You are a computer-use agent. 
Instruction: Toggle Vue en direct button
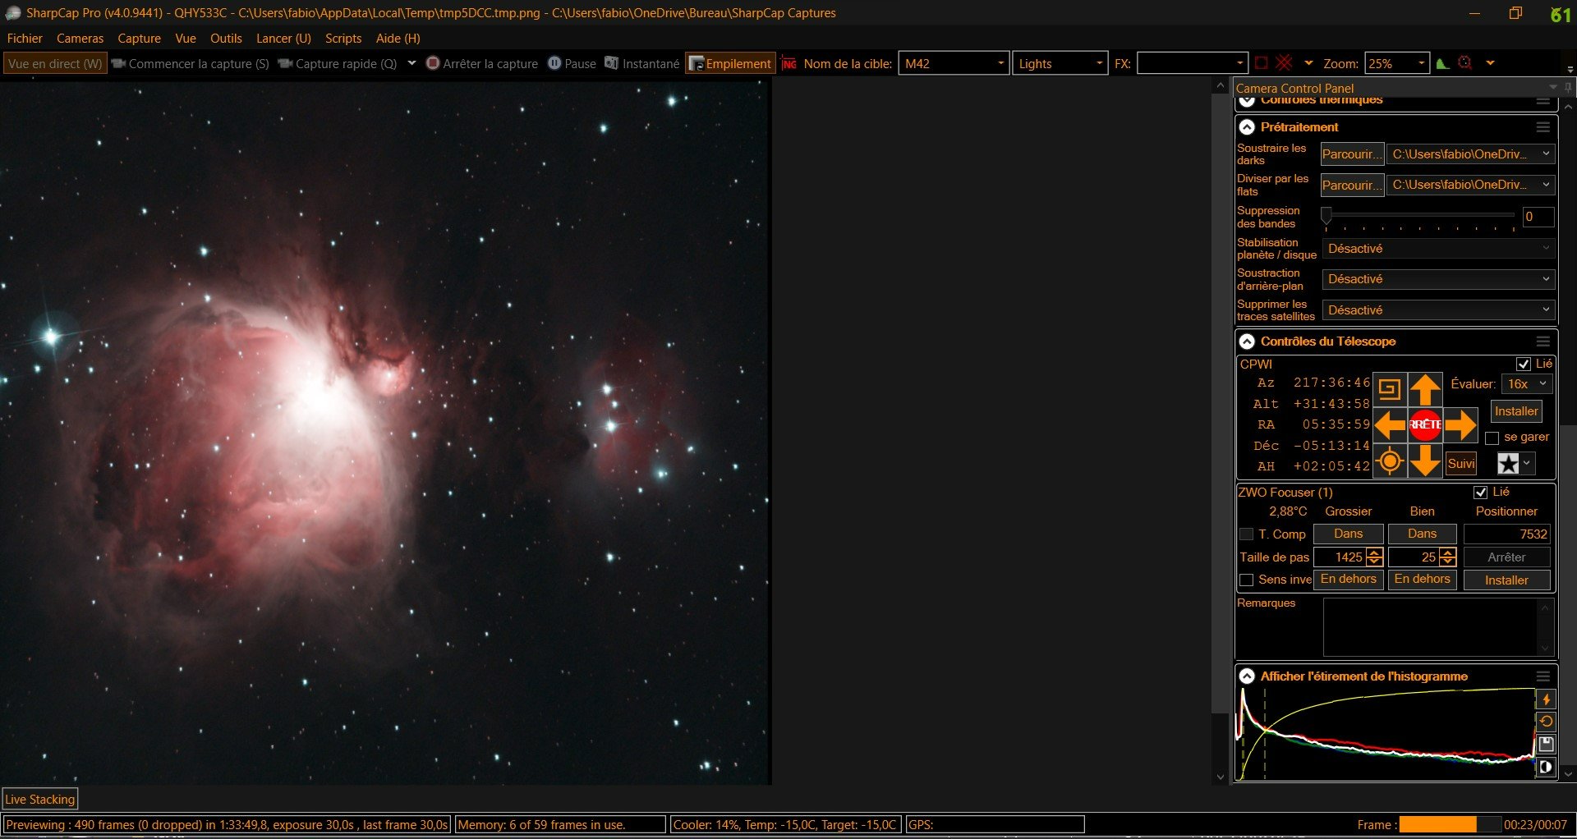(x=55, y=63)
